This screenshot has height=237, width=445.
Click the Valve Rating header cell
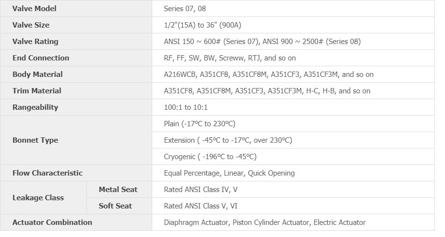pos(35,42)
